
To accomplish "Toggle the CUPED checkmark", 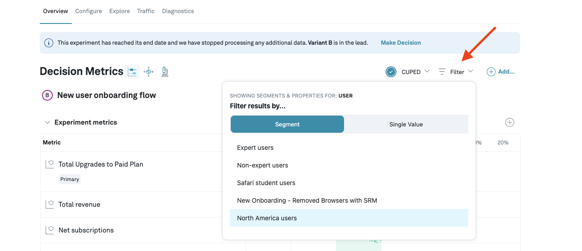I will [x=391, y=72].
